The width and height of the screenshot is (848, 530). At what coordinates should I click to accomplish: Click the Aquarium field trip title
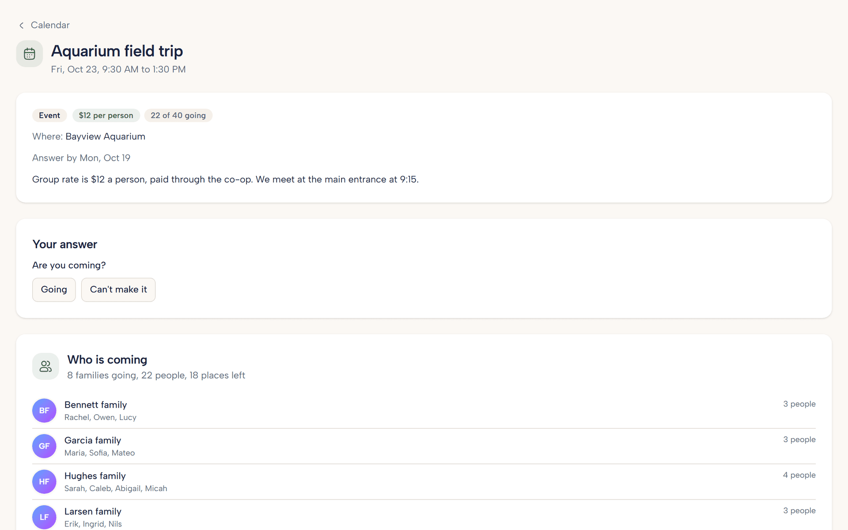[117, 51]
